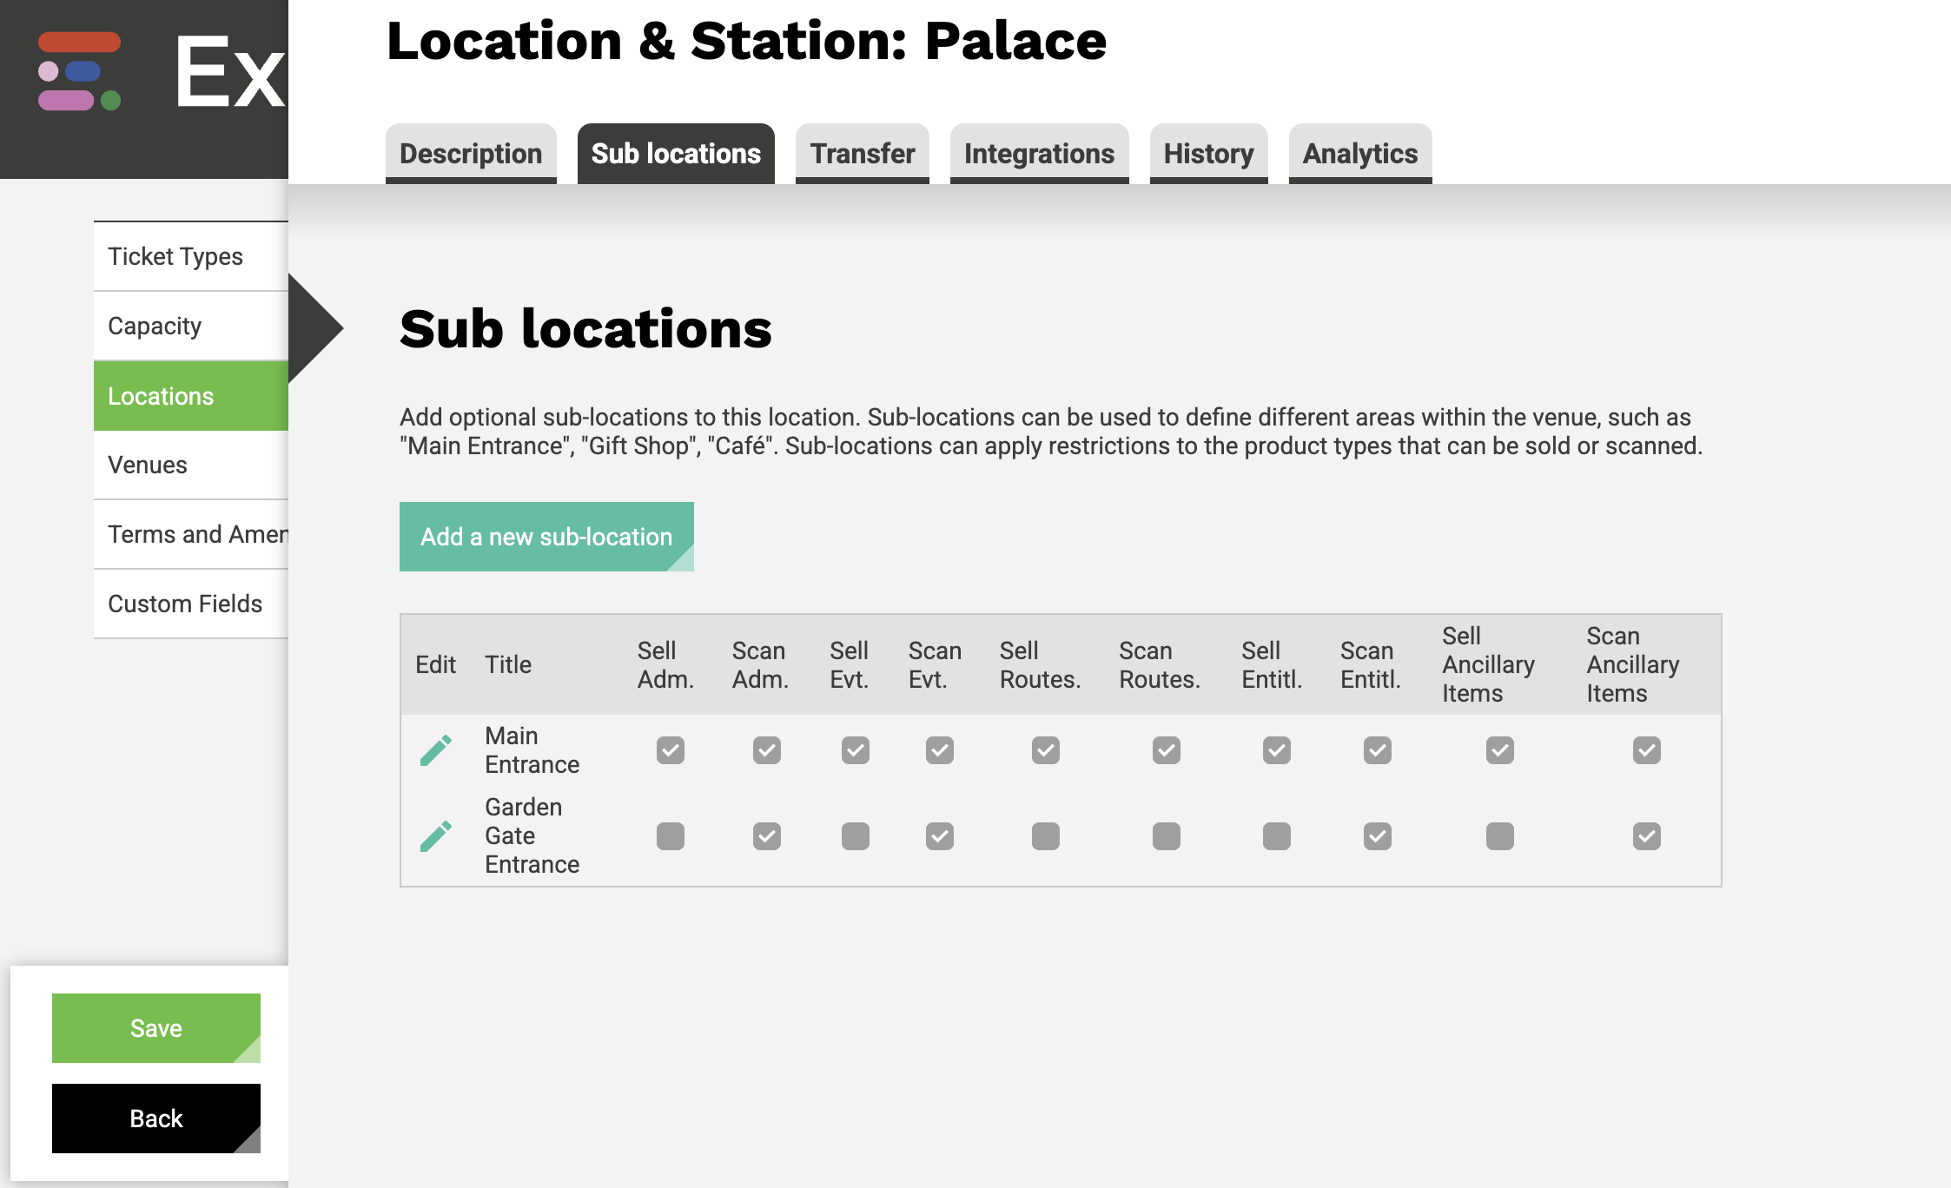The image size is (1951, 1188).
Task: Enable Sell Adm. for Garden Gate Entrance
Action: click(x=671, y=836)
